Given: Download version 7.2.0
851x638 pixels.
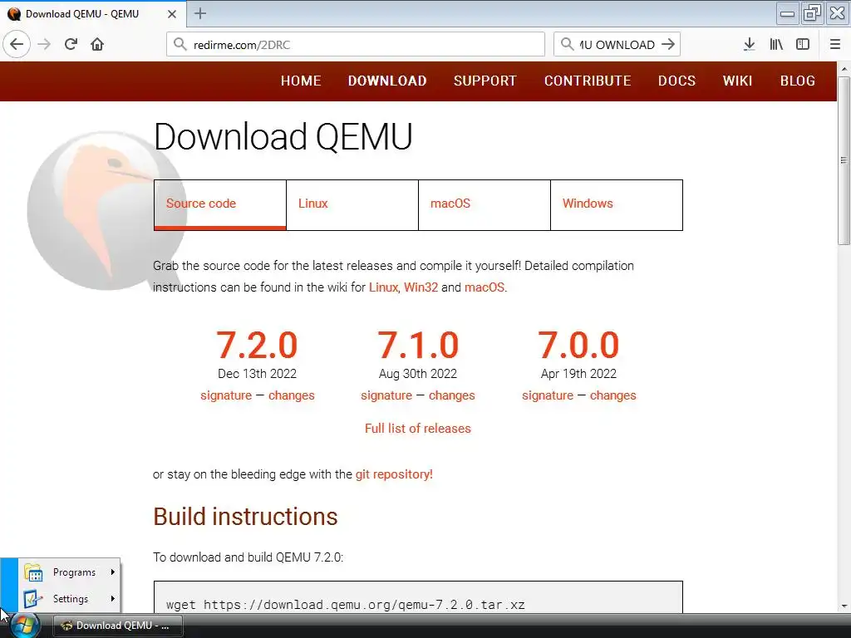Looking at the screenshot, I should (257, 345).
